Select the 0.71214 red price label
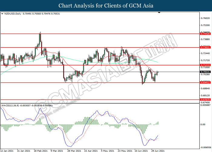 pyautogui.click(x=205, y=65)
